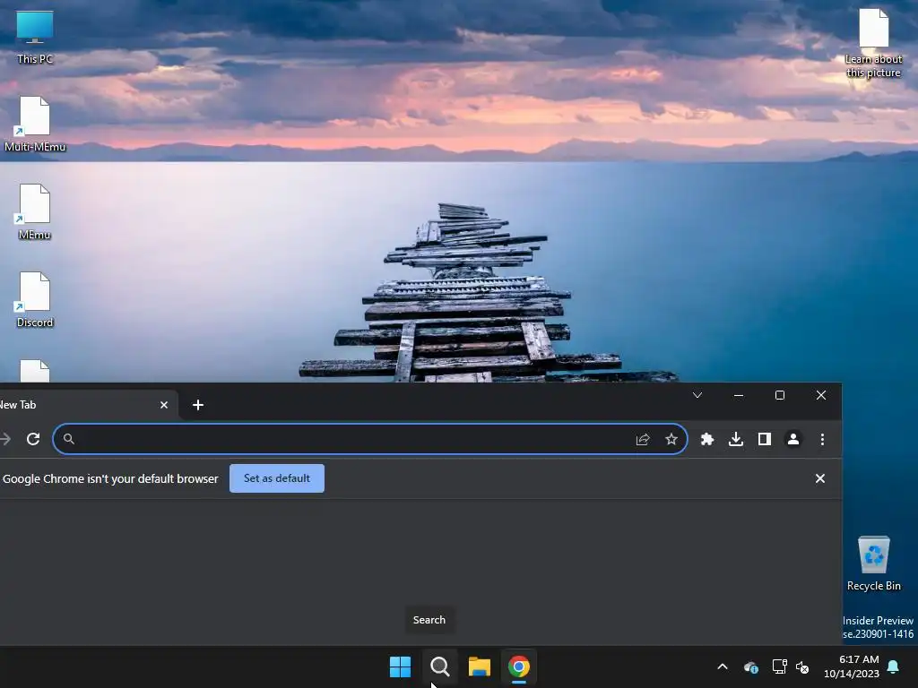Select the Recycle Bin icon
The image size is (918, 688).
pyautogui.click(x=873, y=563)
